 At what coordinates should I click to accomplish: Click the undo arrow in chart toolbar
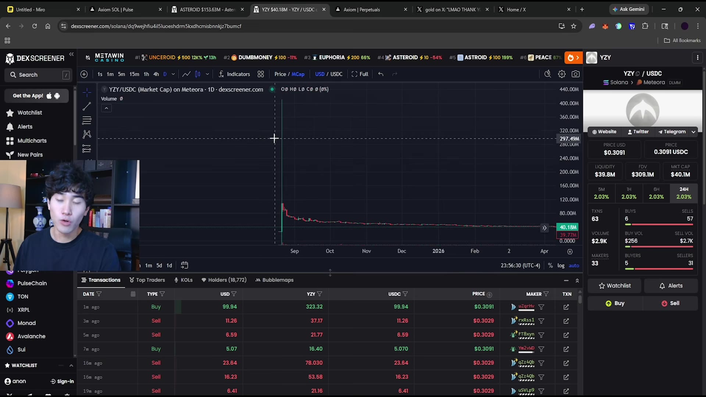(x=381, y=74)
